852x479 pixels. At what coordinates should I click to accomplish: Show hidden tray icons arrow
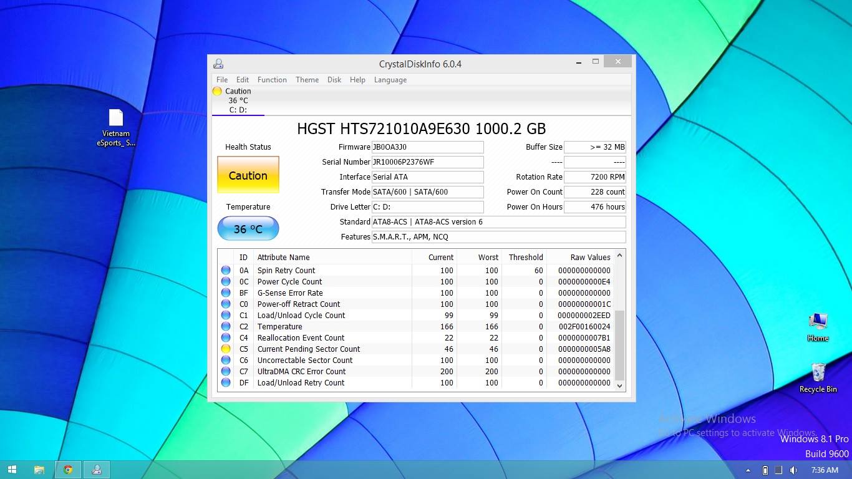point(748,470)
